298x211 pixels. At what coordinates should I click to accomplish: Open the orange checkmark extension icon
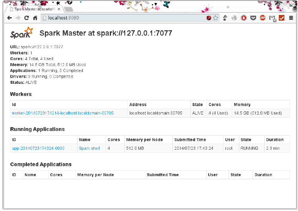point(281,18)
